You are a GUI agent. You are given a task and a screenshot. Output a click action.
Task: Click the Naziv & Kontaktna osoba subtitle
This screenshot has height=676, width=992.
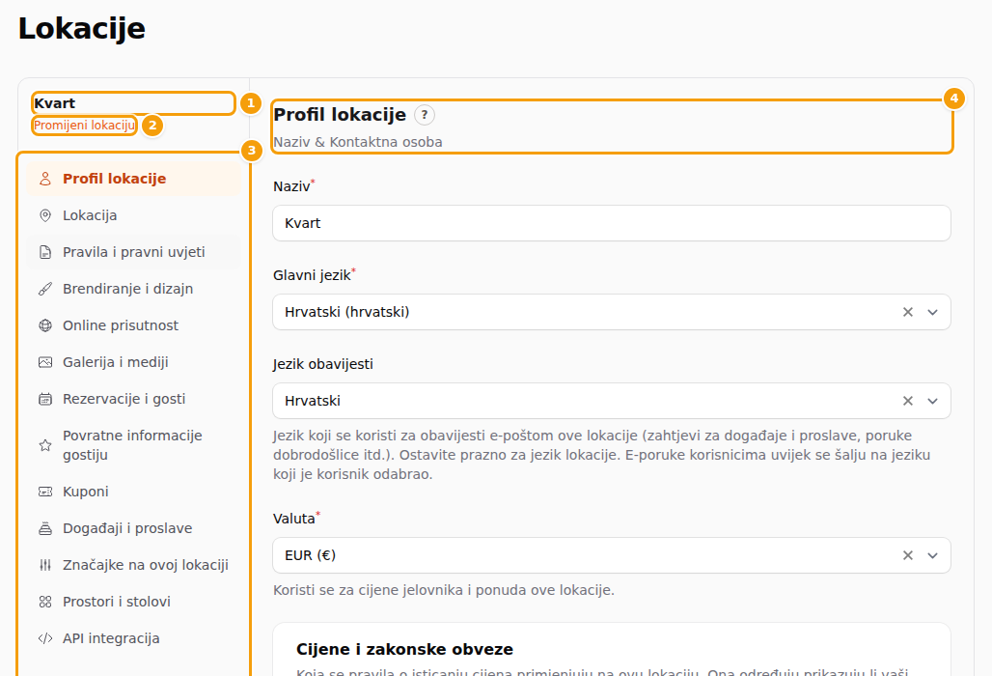357,142
